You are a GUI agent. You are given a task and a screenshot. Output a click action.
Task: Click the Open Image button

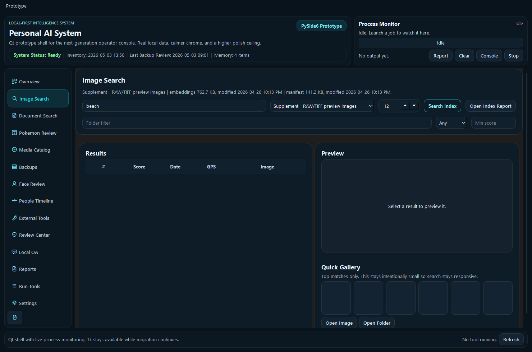(339, 323)
